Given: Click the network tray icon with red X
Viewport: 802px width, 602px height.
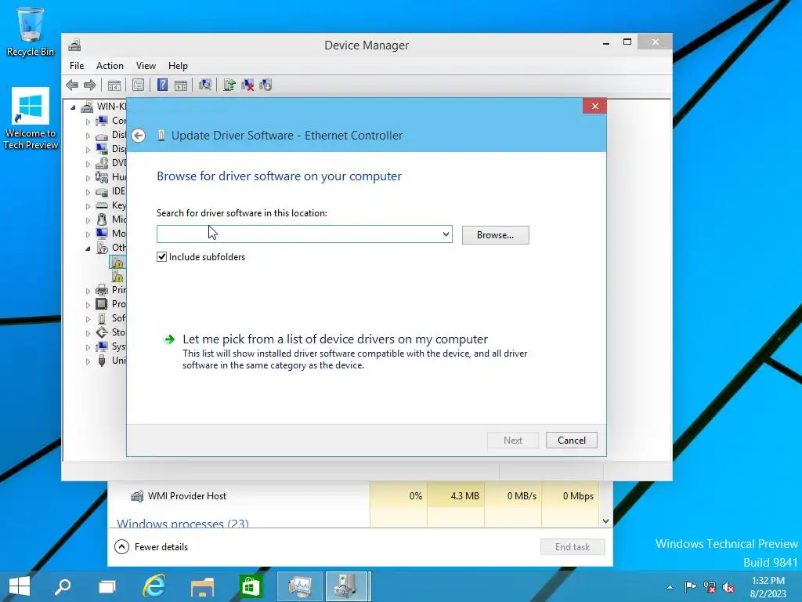Looking at the screenshot, I should tap(710, 587).
